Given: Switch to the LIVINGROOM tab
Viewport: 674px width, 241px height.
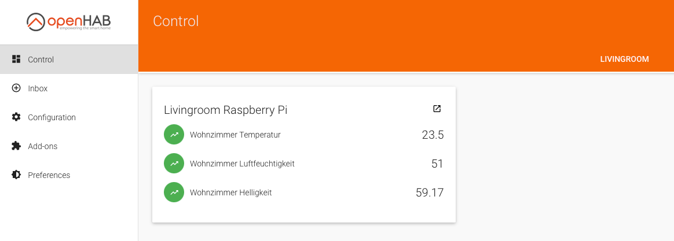Looking at the screenshot, I should pyautogui.click(x=624, y=60).
